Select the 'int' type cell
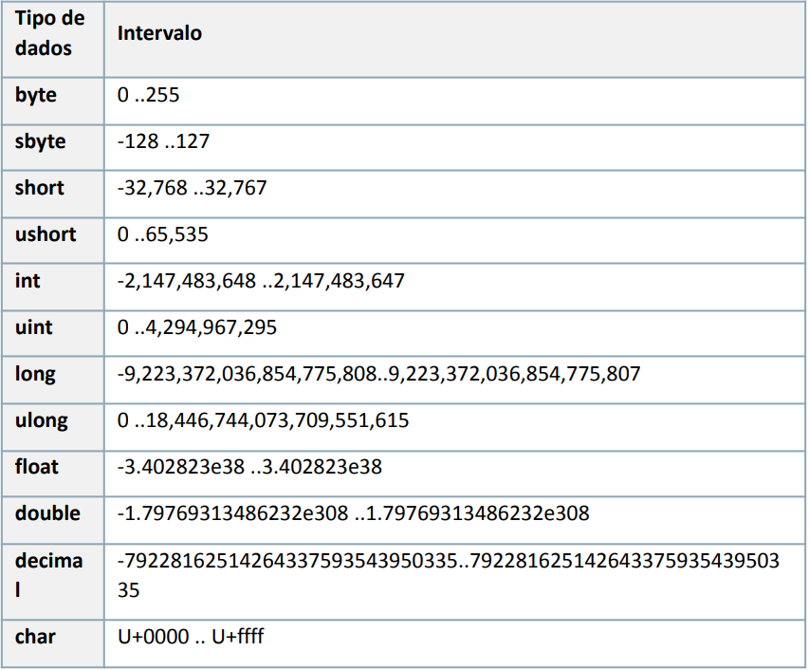Screen dimensions: 809x670 [28, 281]
